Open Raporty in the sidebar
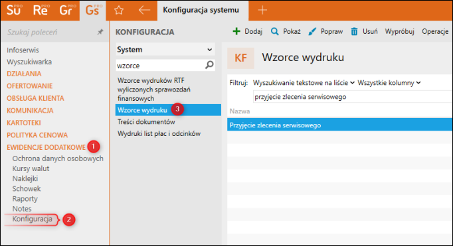This screenshot has width=453, height=246. click(x=25, y=199)
